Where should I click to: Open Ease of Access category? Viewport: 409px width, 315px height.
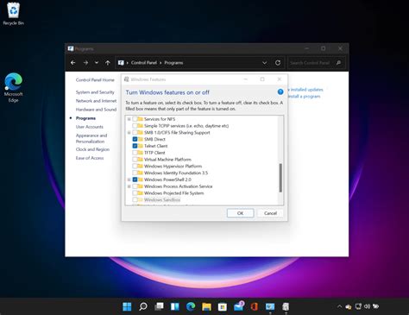click(90, 158)
